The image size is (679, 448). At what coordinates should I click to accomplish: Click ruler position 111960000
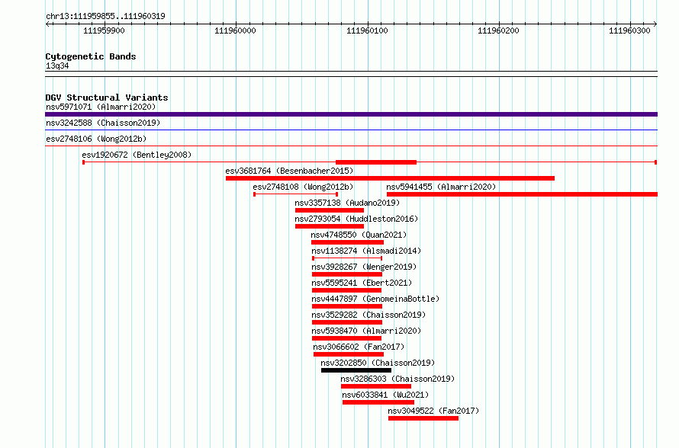pos(235,30)
